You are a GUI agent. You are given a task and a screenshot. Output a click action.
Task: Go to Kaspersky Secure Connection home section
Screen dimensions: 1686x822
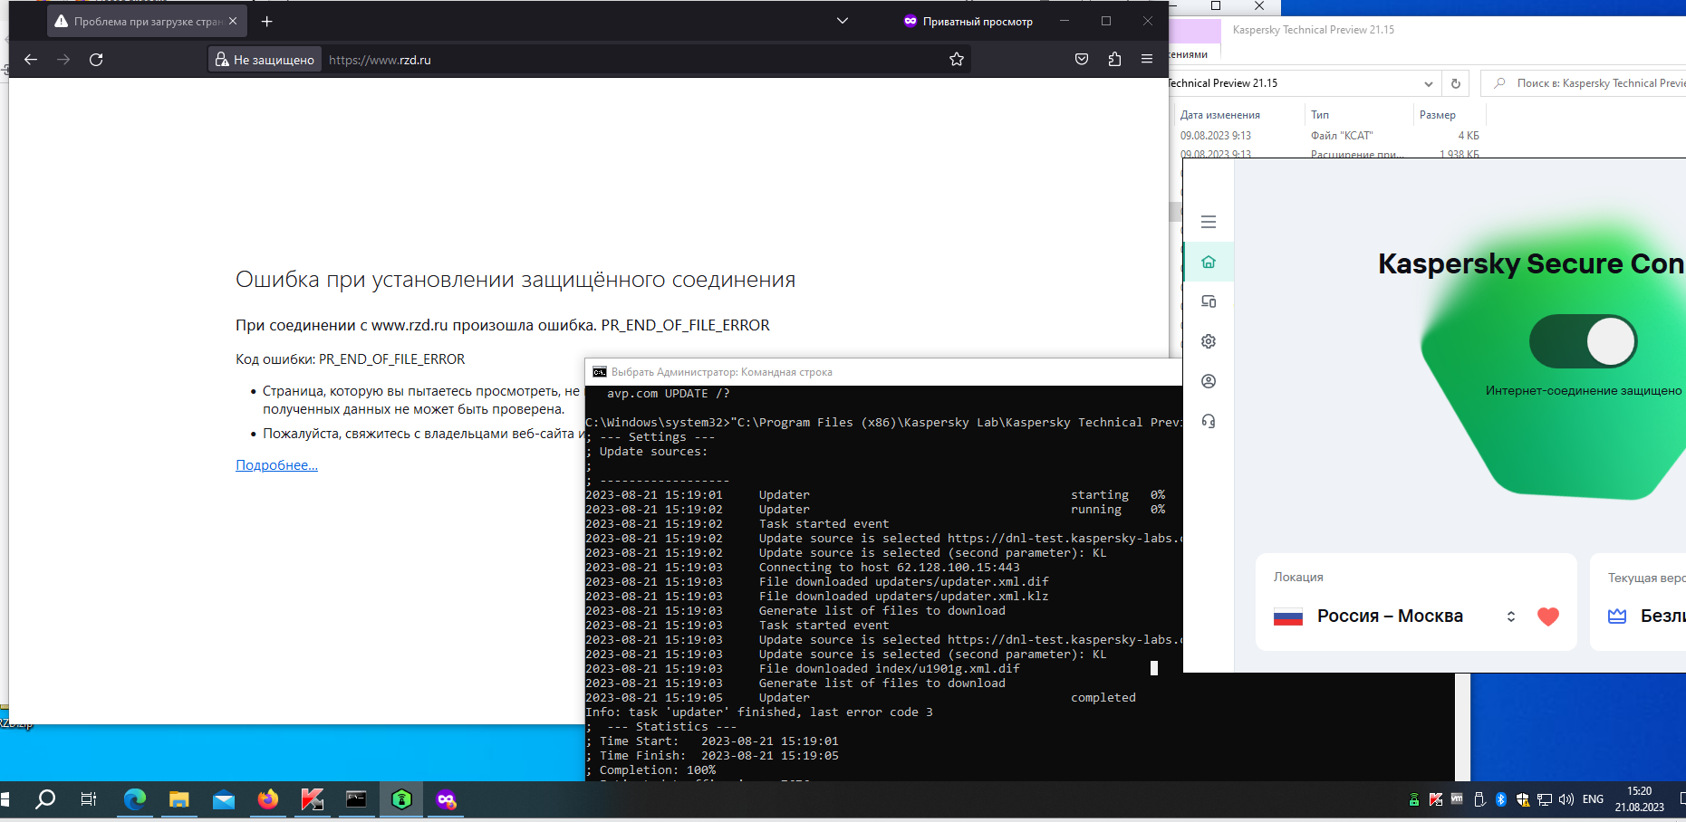click(1209, 262)
